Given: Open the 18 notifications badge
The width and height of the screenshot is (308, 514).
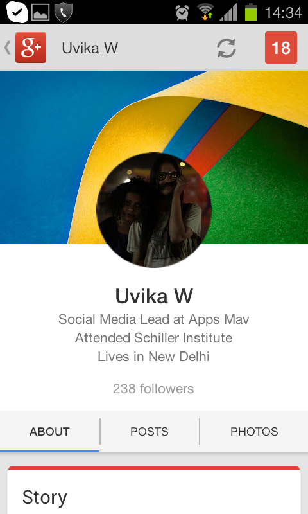Looking at the screenshot, I should click(281, 48).
